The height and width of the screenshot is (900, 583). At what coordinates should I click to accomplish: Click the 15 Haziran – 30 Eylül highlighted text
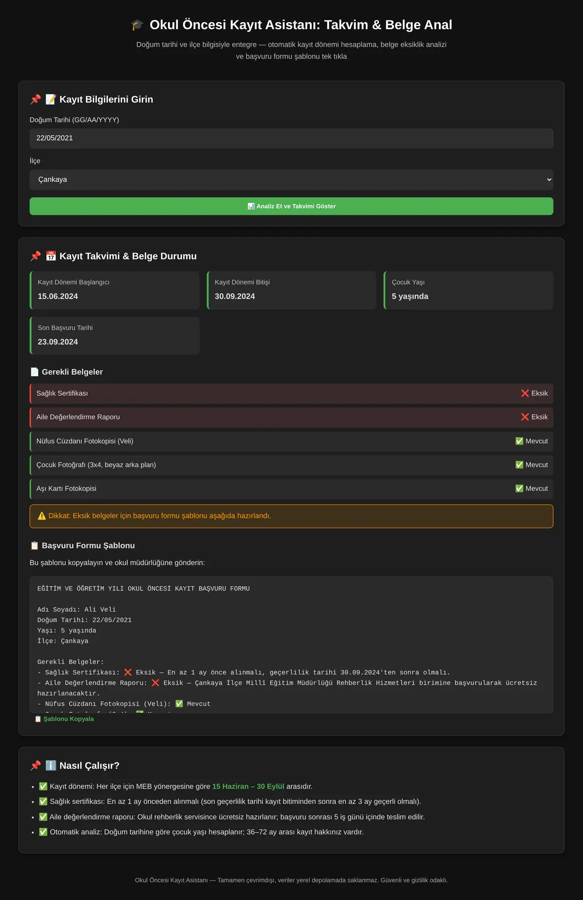pos(248,786)
